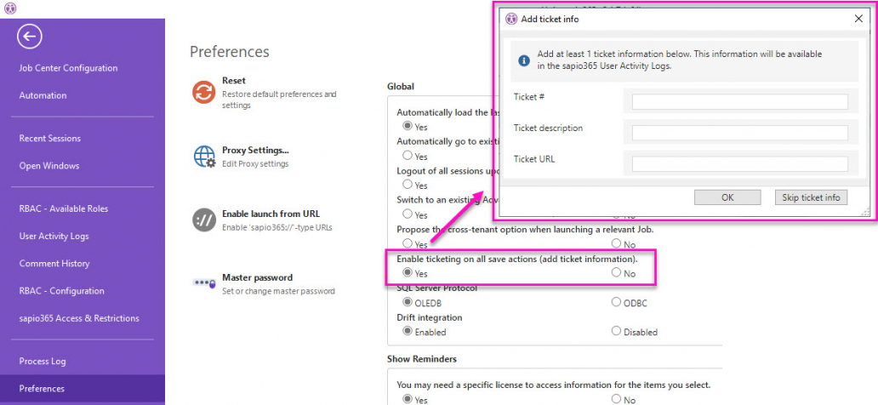Open Proxy Settings globe icon

click(204, 157)
